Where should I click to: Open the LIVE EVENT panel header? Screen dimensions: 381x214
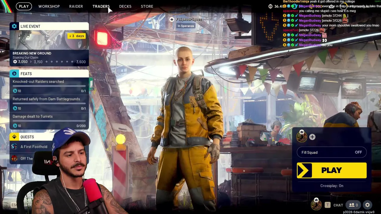(49, 26)
